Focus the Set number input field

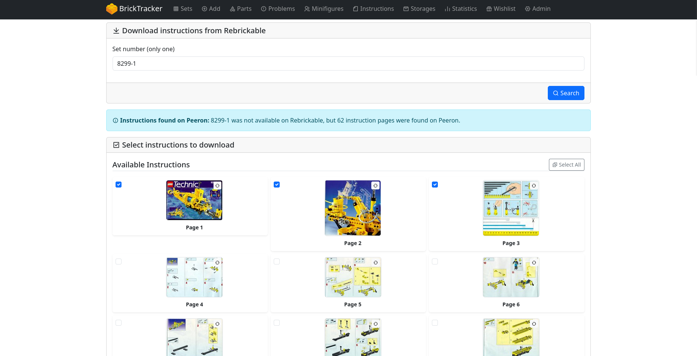348,64
